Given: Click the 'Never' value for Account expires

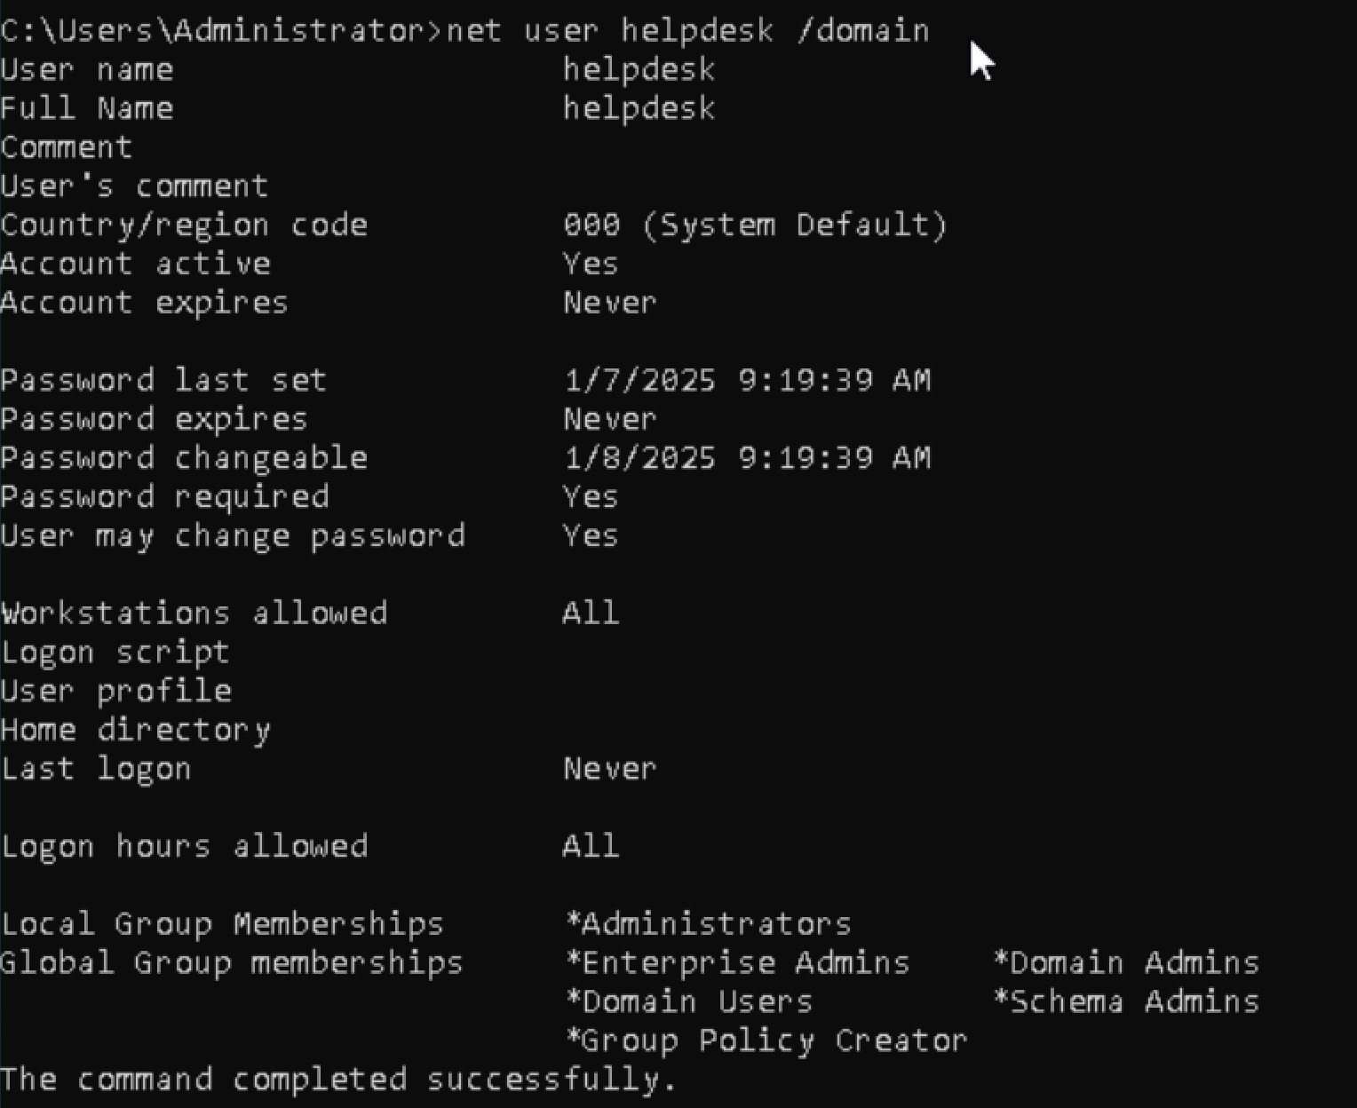Looking at the screenshot, I should click(610, 303).
